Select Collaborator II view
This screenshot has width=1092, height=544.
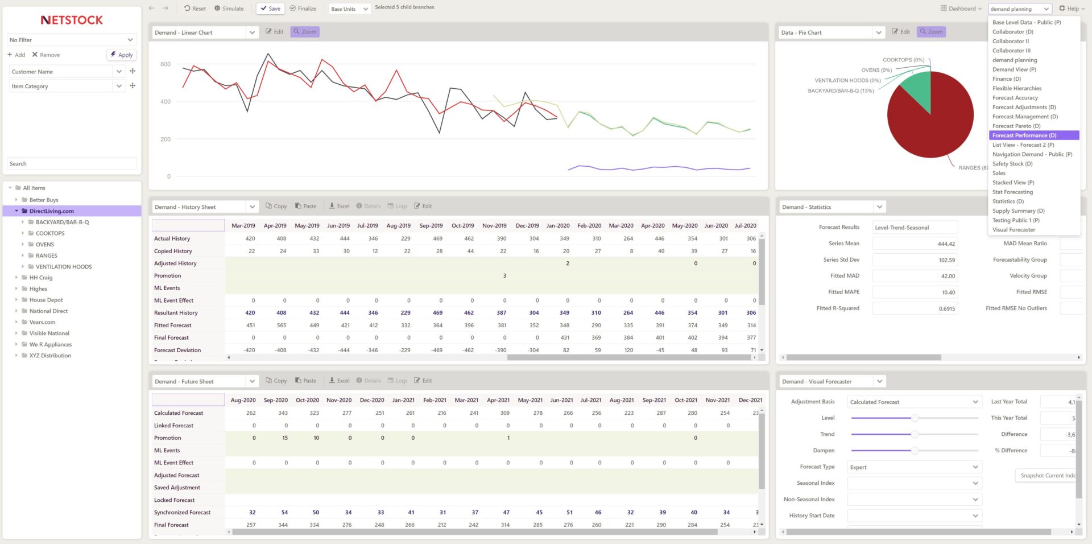point(1010,42)
